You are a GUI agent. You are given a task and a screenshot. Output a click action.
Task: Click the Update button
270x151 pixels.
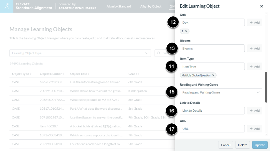pyautogui.click(x=260, y=145)
